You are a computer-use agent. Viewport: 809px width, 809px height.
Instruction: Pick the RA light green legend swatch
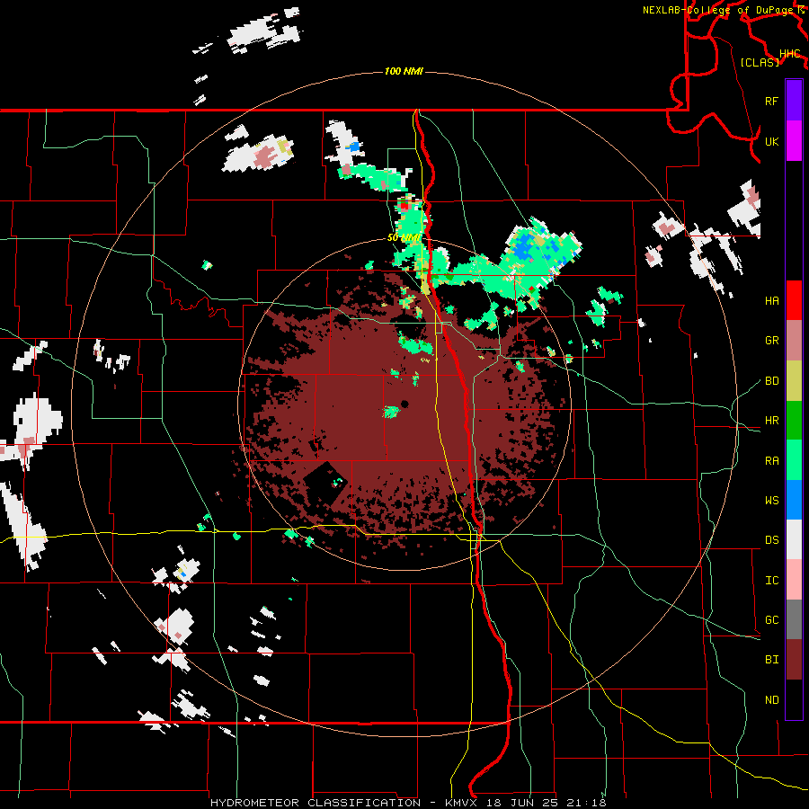tap(794, 460)
